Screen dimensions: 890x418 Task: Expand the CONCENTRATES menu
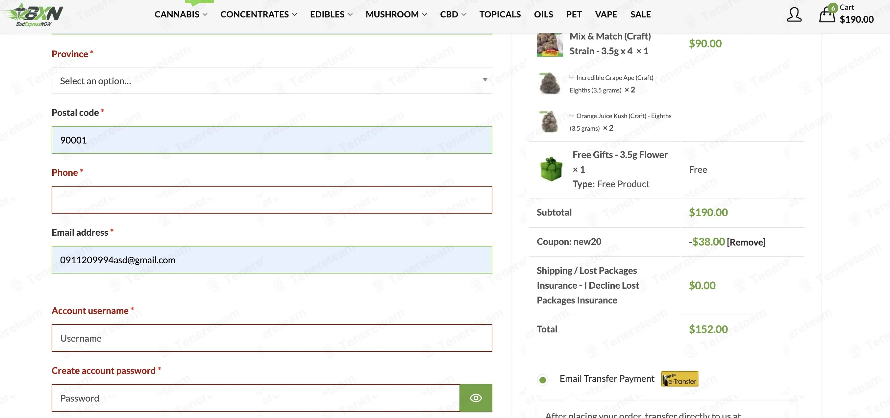coord(259,14)
